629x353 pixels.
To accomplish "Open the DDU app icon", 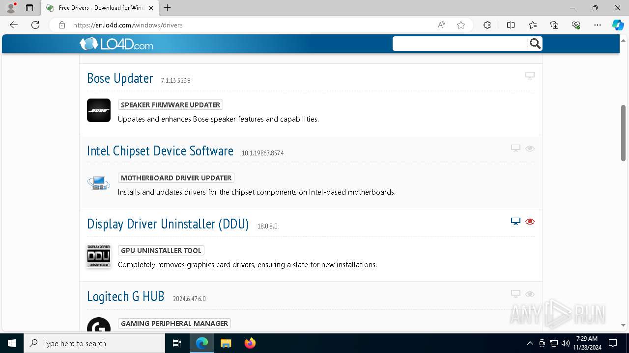I will (99, 256).
